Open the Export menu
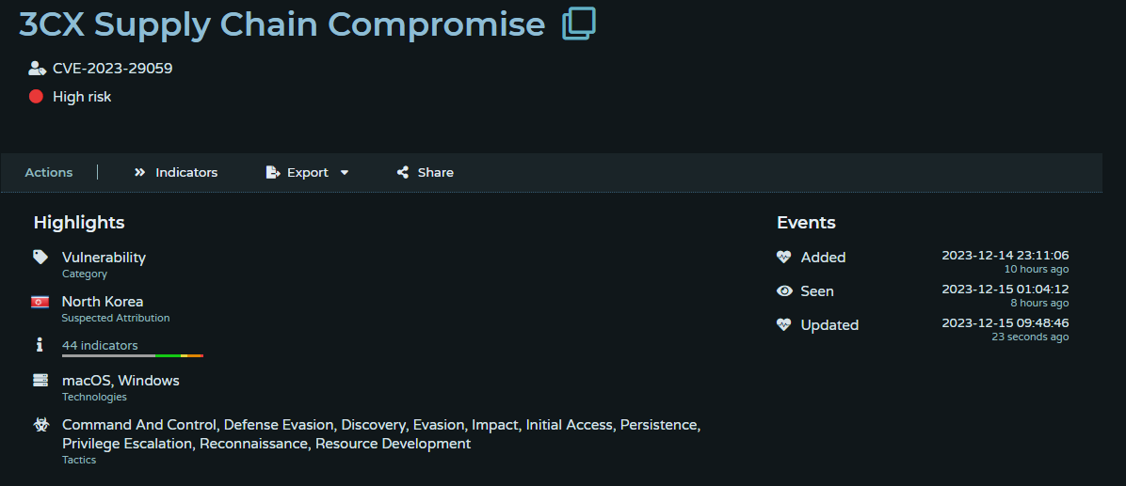Viewport: 1126px width, 486px height. pos(307,172)
